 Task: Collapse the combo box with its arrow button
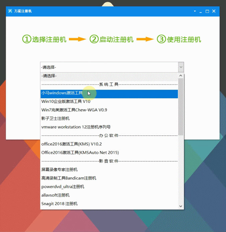click(x=181, y=67)
